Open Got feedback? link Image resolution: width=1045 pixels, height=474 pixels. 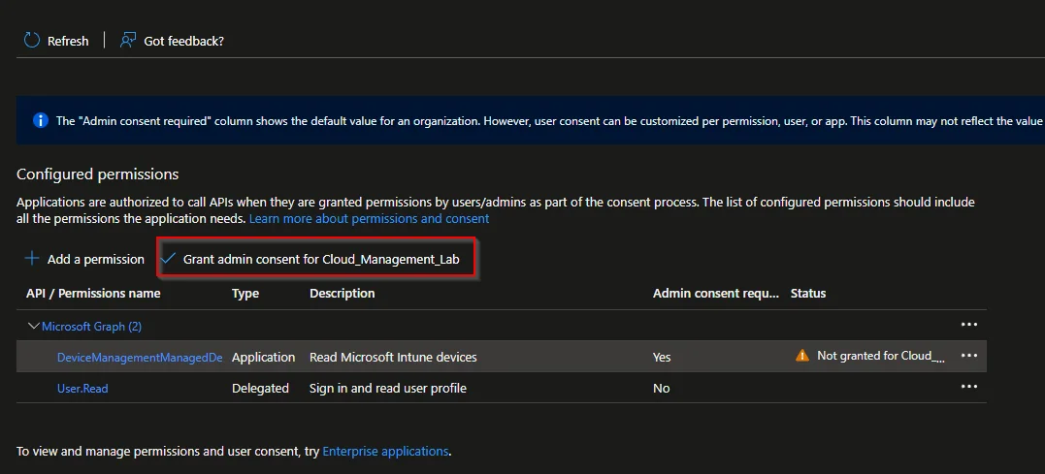point(184,42)
